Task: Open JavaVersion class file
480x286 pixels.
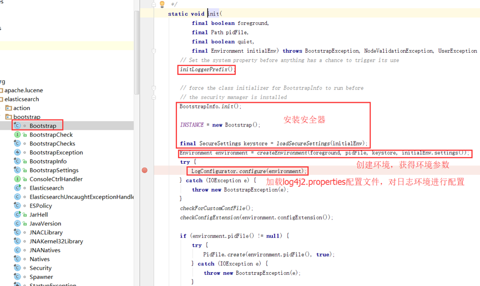Action: click(46, 224)
